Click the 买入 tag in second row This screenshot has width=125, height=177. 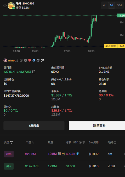click(x=9, y=166)
